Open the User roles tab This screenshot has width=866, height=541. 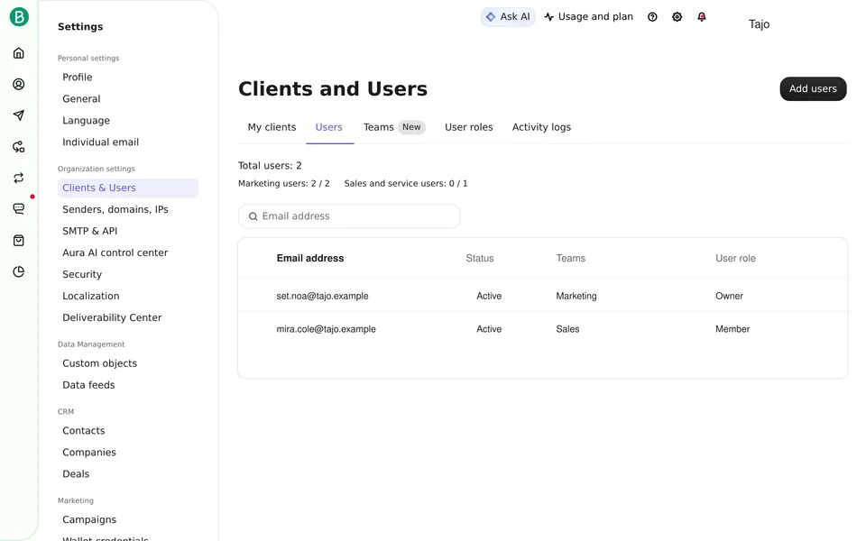coord(469,127)
